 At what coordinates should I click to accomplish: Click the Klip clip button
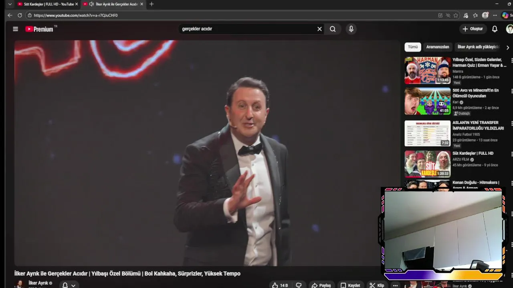point(377,286)
